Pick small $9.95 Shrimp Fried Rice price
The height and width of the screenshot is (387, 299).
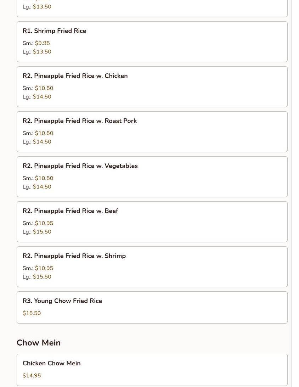coord(42,43)
